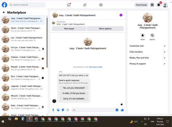172x127 pixels.
Task: Open the notifications bell
Action: pyautogui.click(x=159, y=5)
